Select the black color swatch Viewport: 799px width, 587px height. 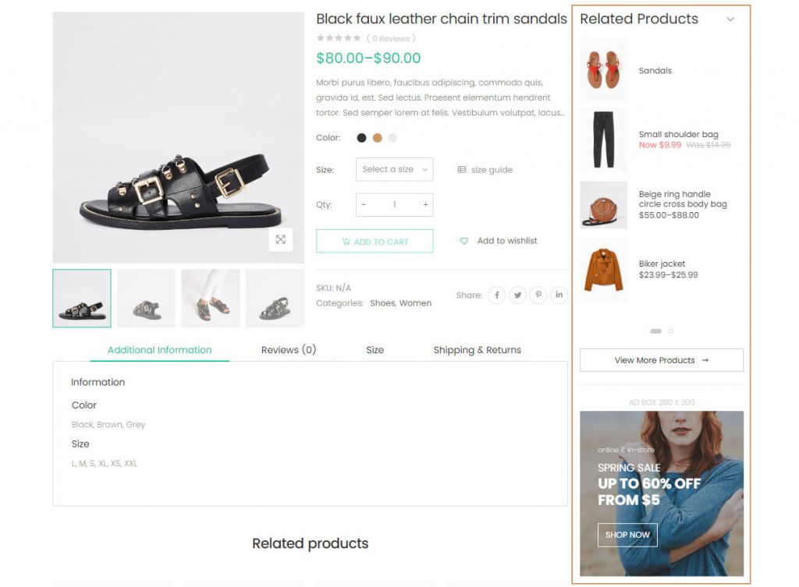(361, 138)
